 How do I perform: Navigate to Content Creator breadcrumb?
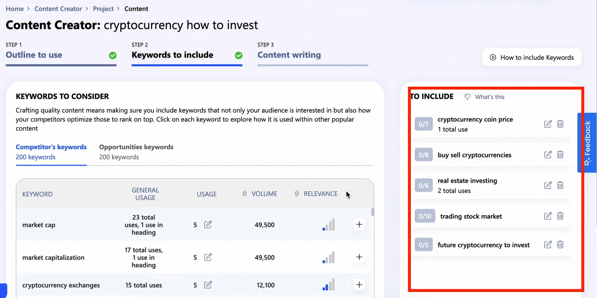click(58, 9)
